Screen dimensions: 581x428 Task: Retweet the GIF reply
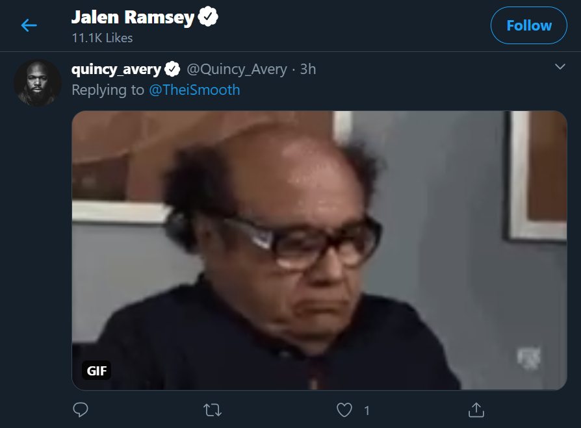point(213,410)
